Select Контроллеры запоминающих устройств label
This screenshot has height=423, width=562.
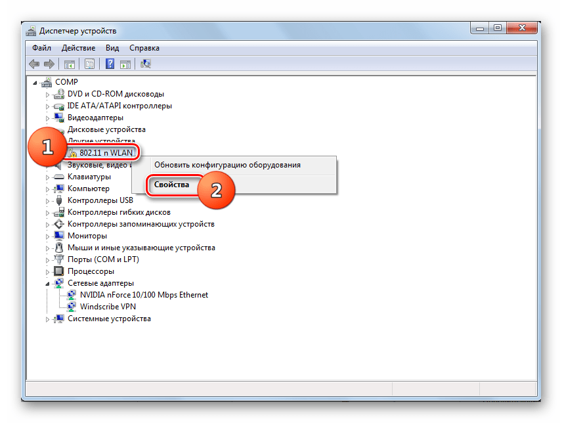[141, 224]
